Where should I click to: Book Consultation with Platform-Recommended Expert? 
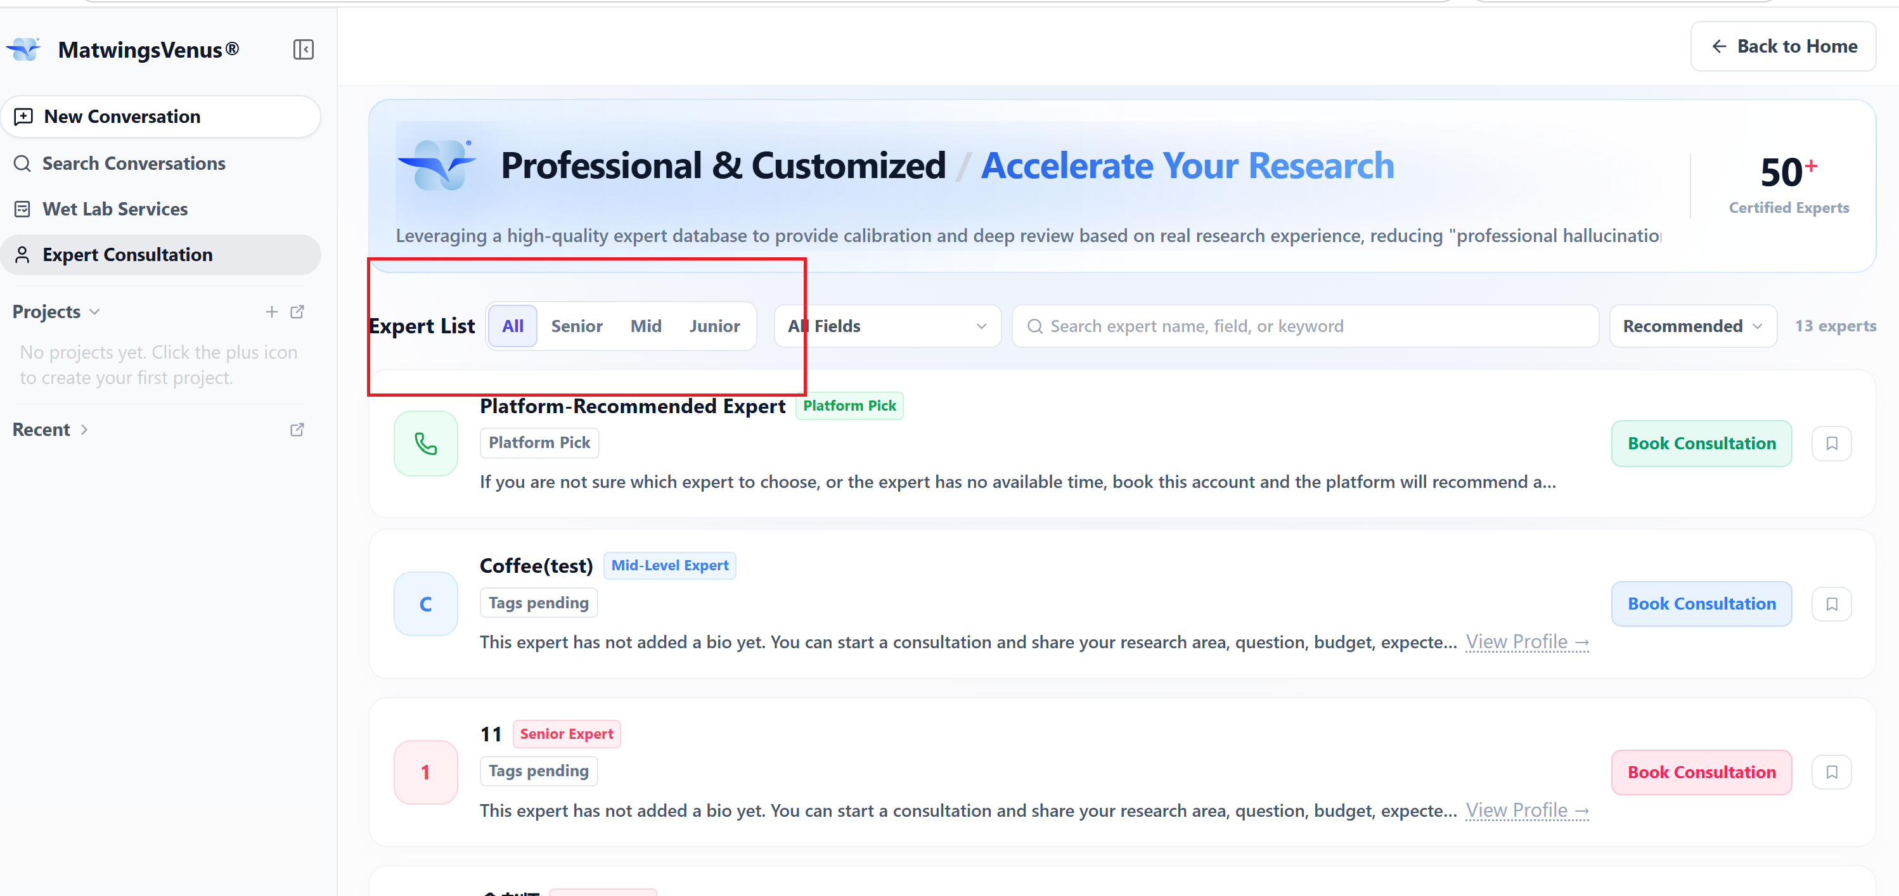pyautogui.click(x=1701, y=444)
